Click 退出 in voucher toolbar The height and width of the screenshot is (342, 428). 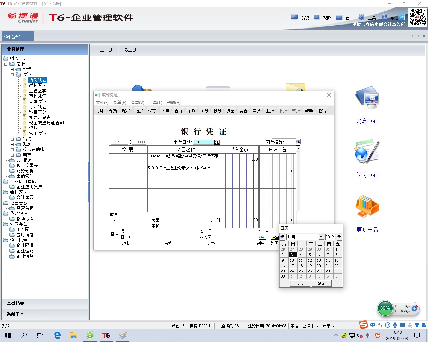[x=322, y=111]
